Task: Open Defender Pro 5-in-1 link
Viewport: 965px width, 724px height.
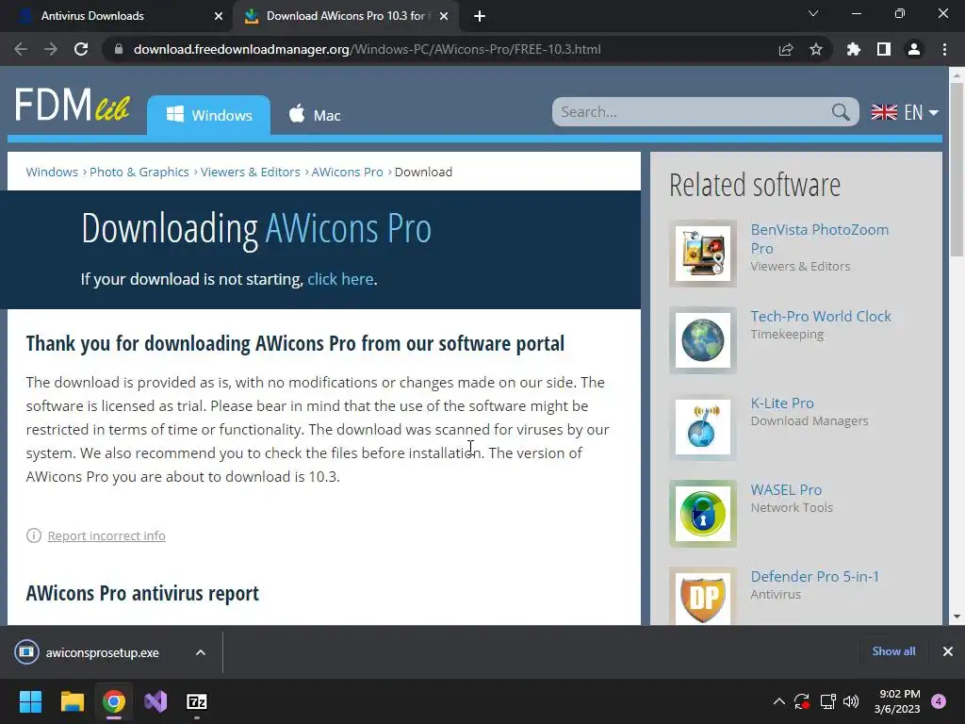Action: coord(814,576)
